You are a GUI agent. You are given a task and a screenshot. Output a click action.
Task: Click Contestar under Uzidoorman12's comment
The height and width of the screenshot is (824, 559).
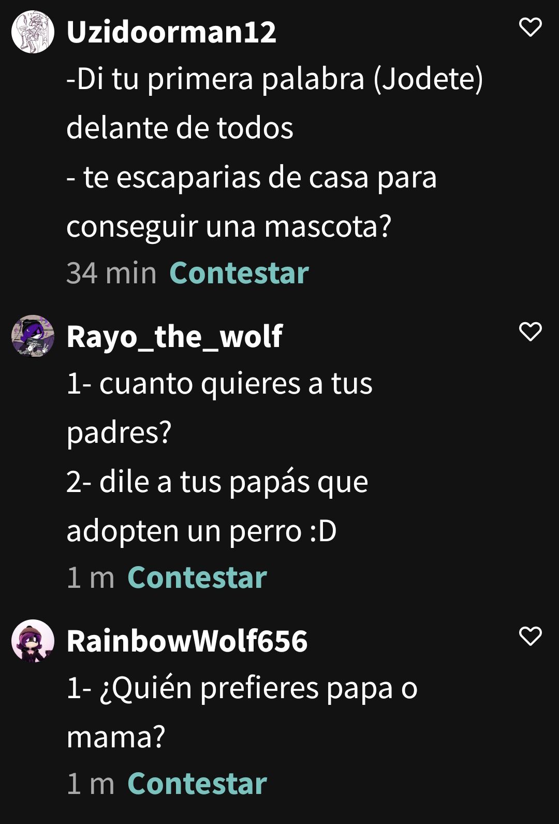[239, 273]
